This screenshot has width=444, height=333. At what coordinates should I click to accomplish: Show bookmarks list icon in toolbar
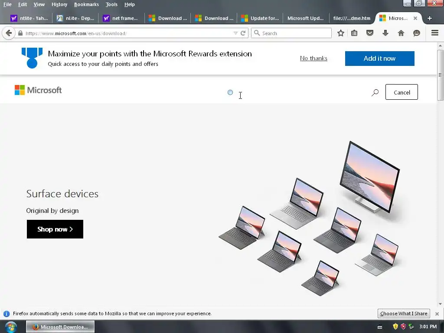point(354,33)
